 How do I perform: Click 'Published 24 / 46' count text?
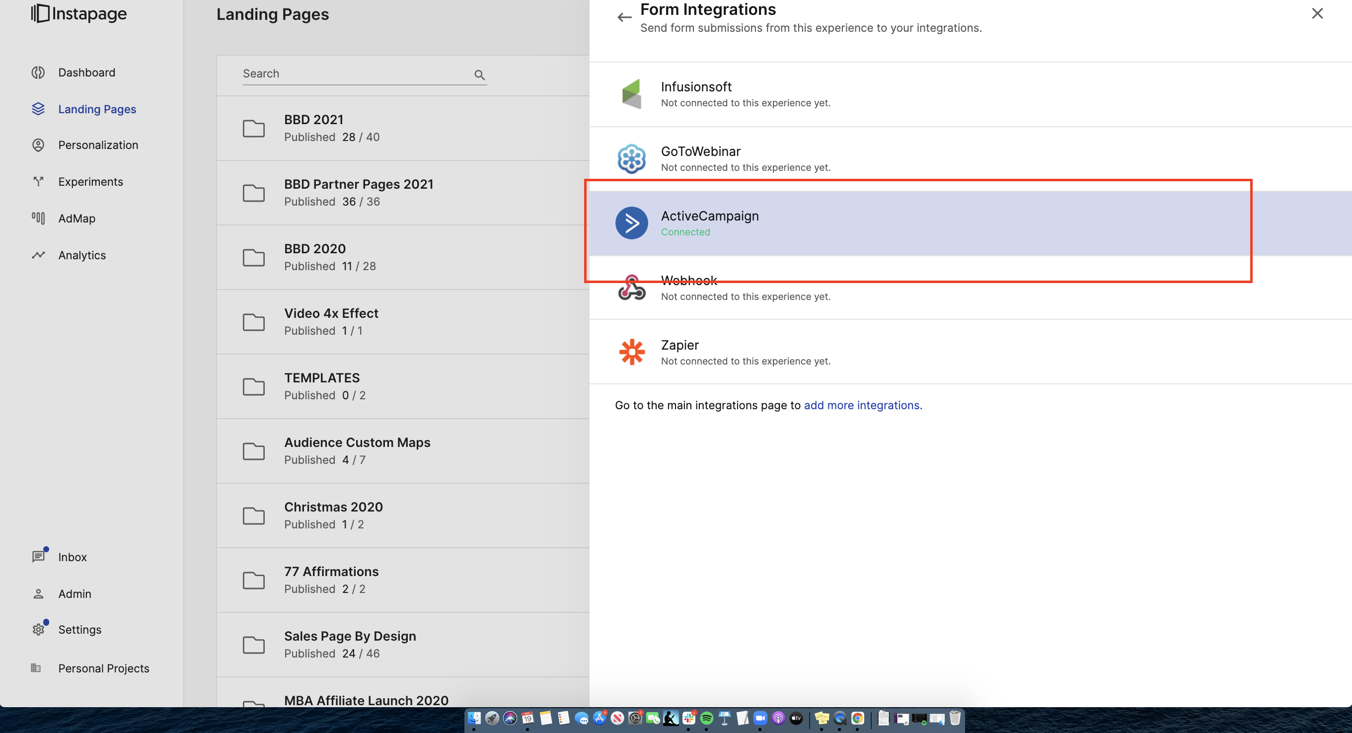[x=332, y=653]
